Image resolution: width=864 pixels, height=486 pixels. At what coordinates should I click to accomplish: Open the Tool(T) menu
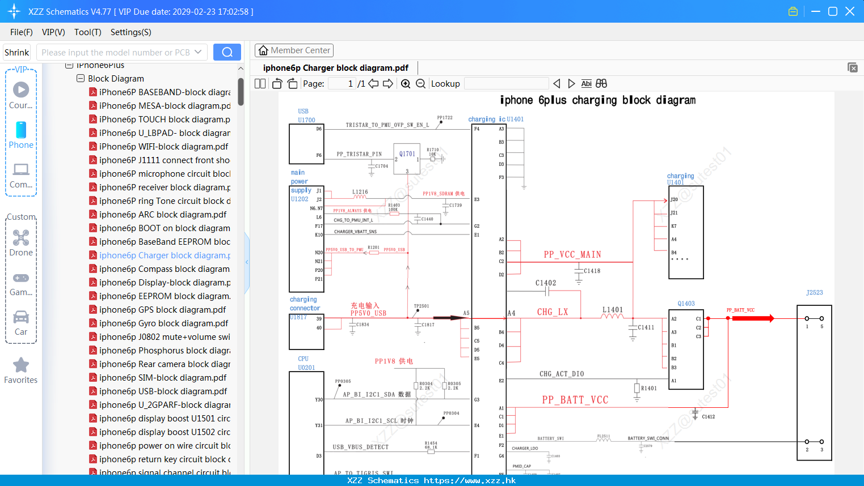click(87, 32)
